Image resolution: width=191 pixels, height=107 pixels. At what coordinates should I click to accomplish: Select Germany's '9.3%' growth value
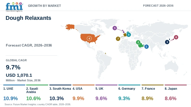click(x=124, y=98)
